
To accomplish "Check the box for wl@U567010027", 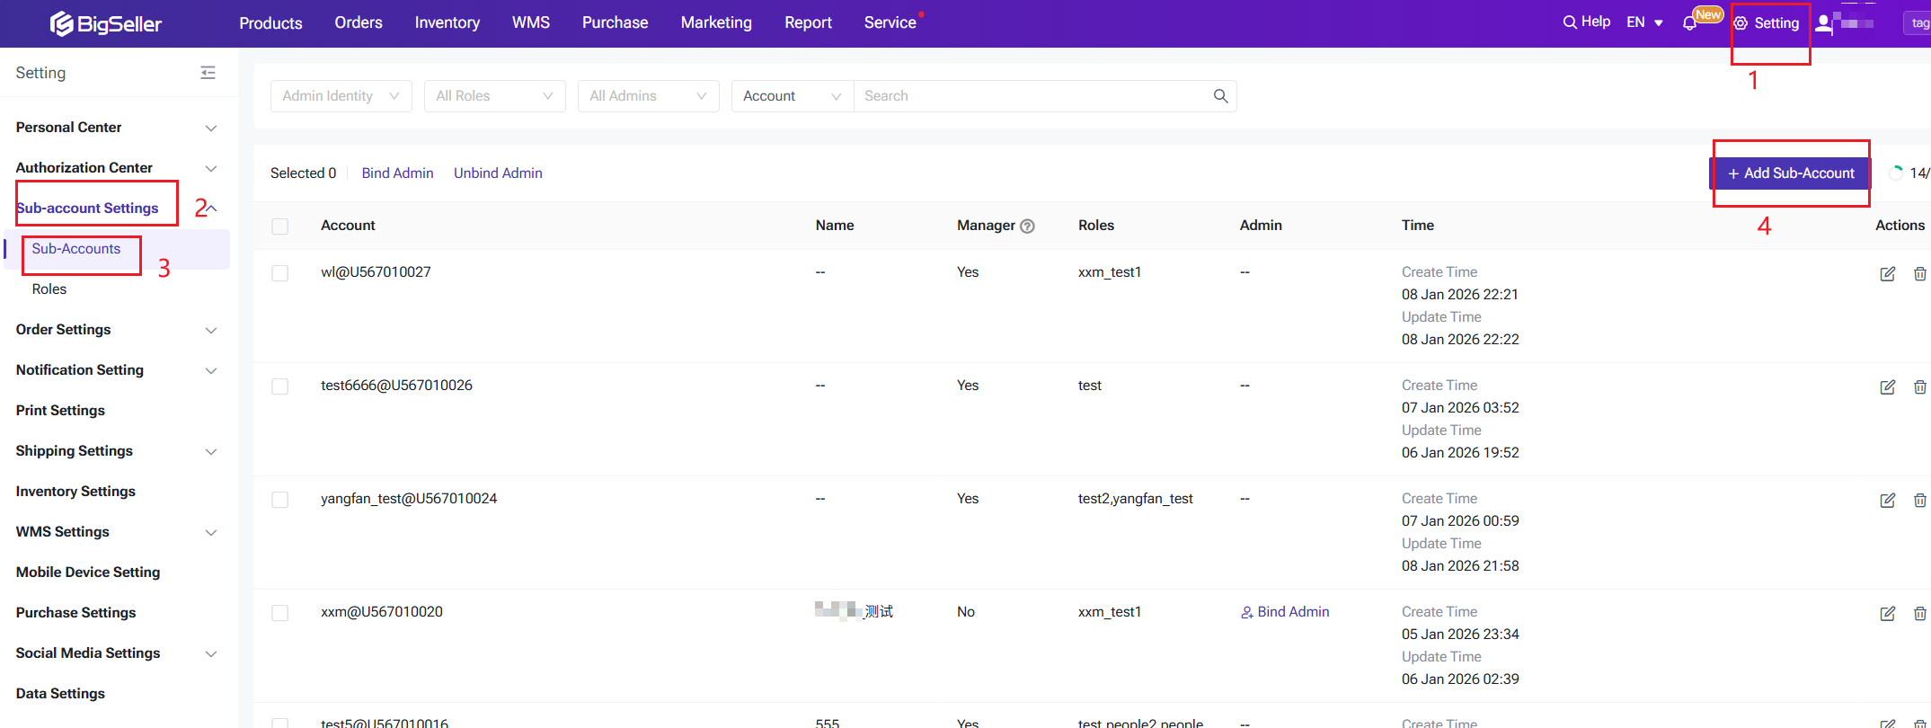I will 280,273.
